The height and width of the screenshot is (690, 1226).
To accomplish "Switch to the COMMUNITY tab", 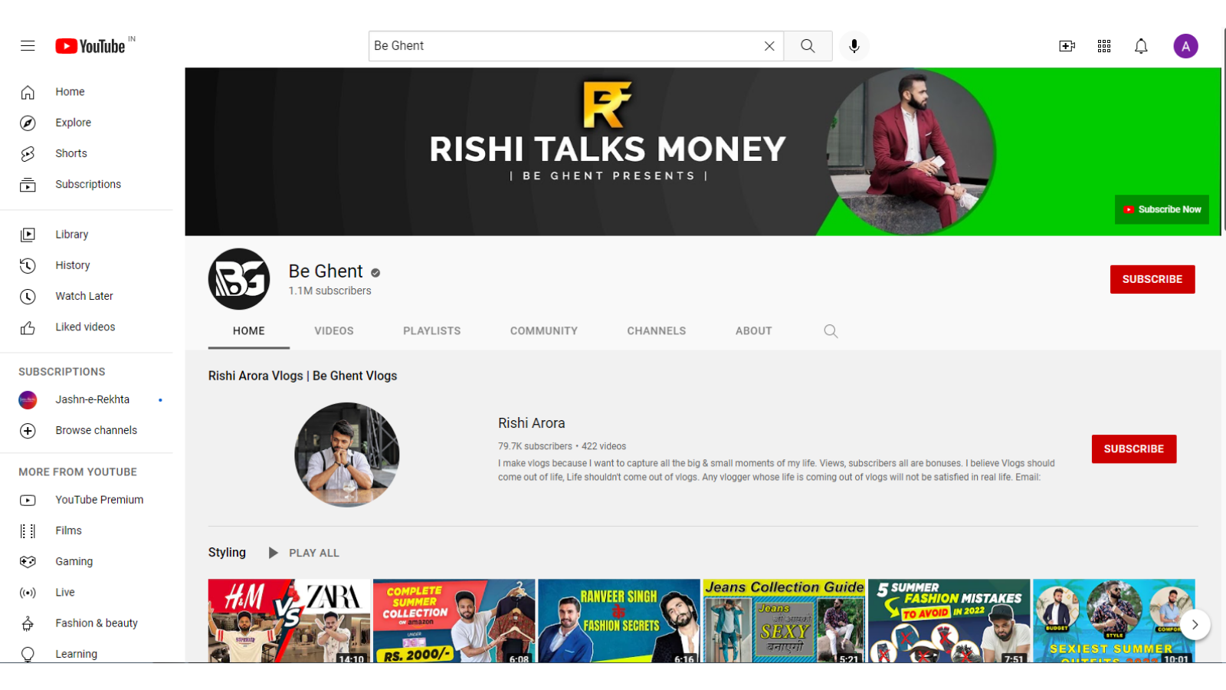I will point(544,331).
